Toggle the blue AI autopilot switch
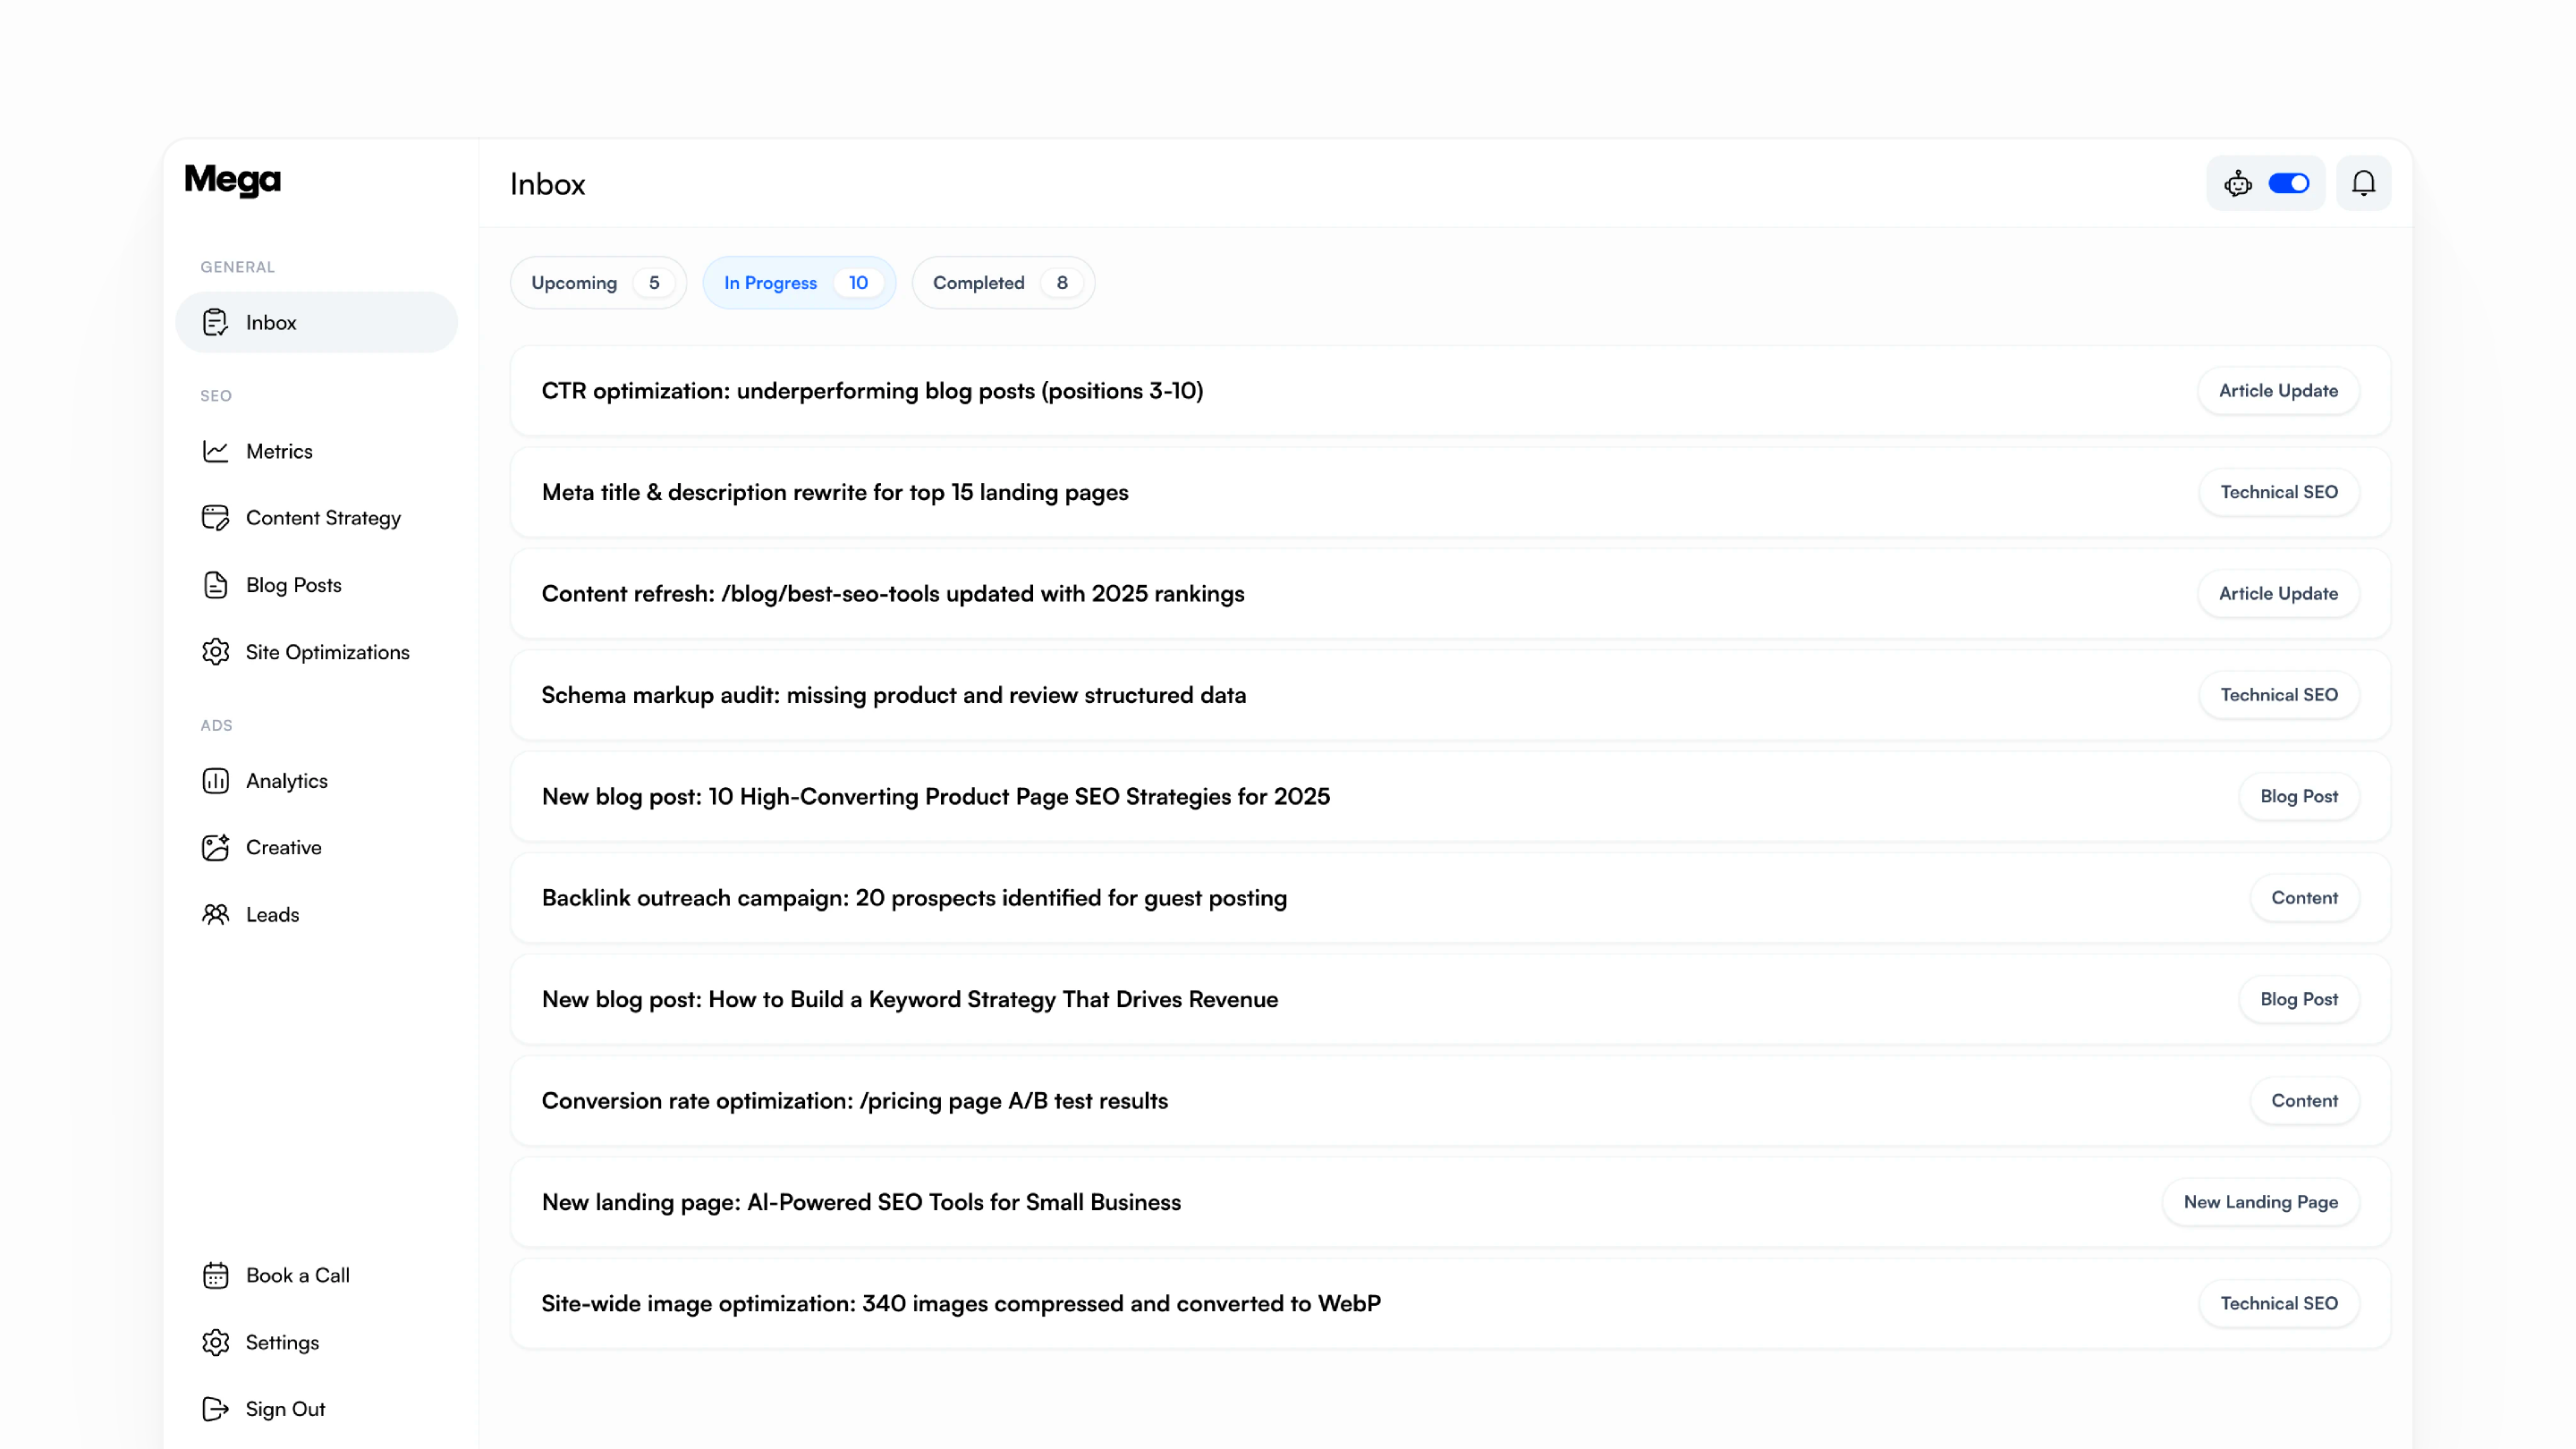The width and height of the screenshot is (2576, 1449). tap(2288, 183)
